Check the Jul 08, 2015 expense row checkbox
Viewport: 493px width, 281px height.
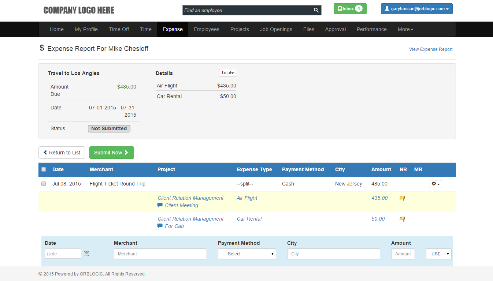coord(44,184)
